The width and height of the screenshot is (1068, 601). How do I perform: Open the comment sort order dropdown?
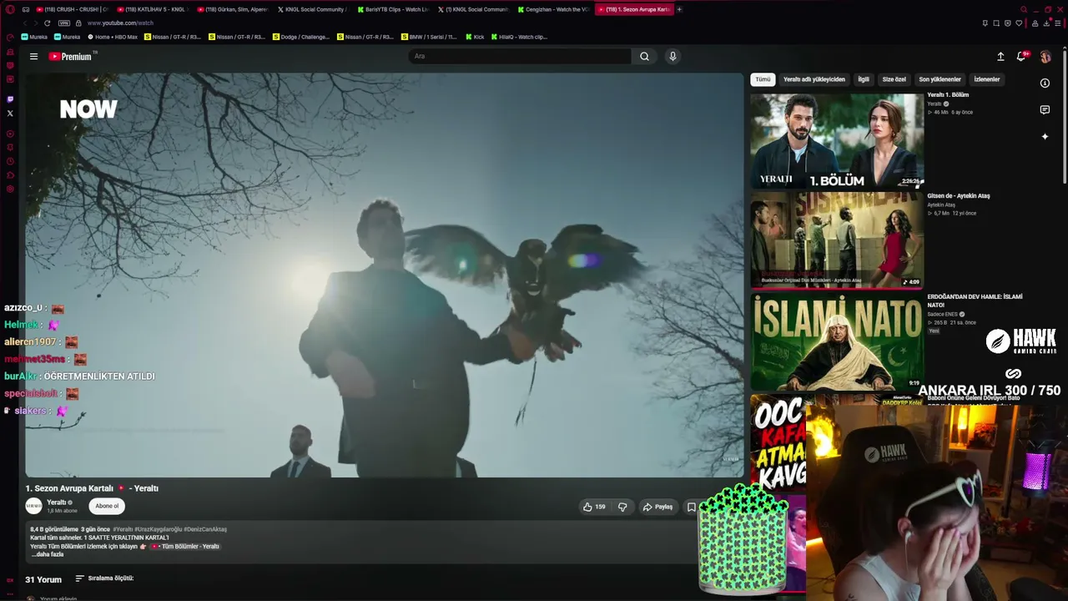pyautogui.click(x=105, y=578)
